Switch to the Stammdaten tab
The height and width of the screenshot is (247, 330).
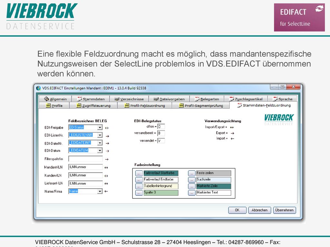[91, 99]
